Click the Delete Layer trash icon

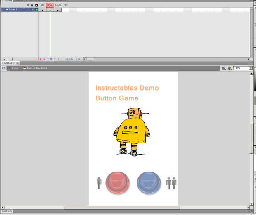click(x=12, y=59)
